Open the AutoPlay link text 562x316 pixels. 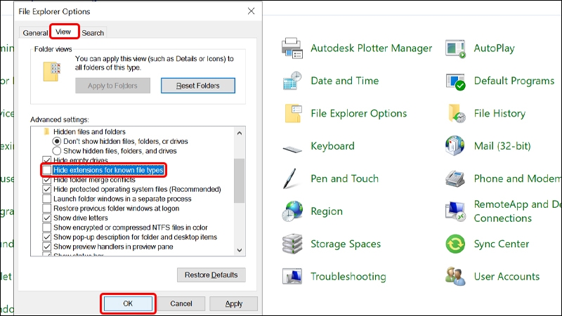point(495,48)
